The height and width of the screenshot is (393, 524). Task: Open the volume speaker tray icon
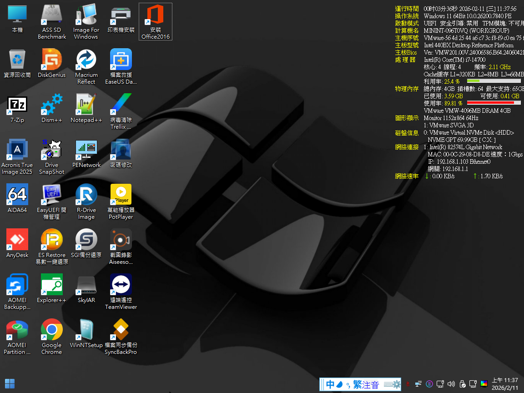451,384
